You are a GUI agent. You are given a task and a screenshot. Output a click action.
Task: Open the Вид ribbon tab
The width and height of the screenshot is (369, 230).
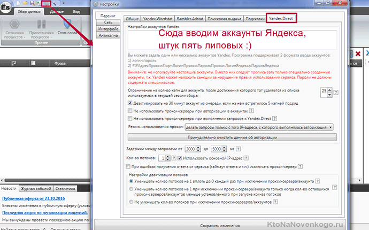pyautogui.click(x=76, y=12)
